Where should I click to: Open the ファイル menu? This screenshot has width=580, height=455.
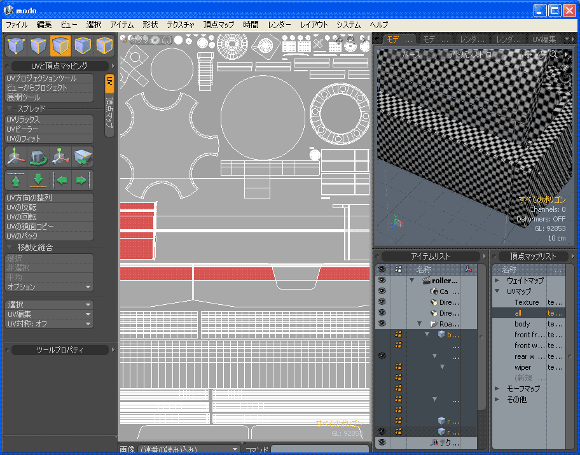pos(17,25)
